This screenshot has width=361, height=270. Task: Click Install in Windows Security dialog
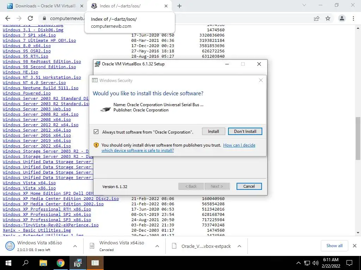213,131
